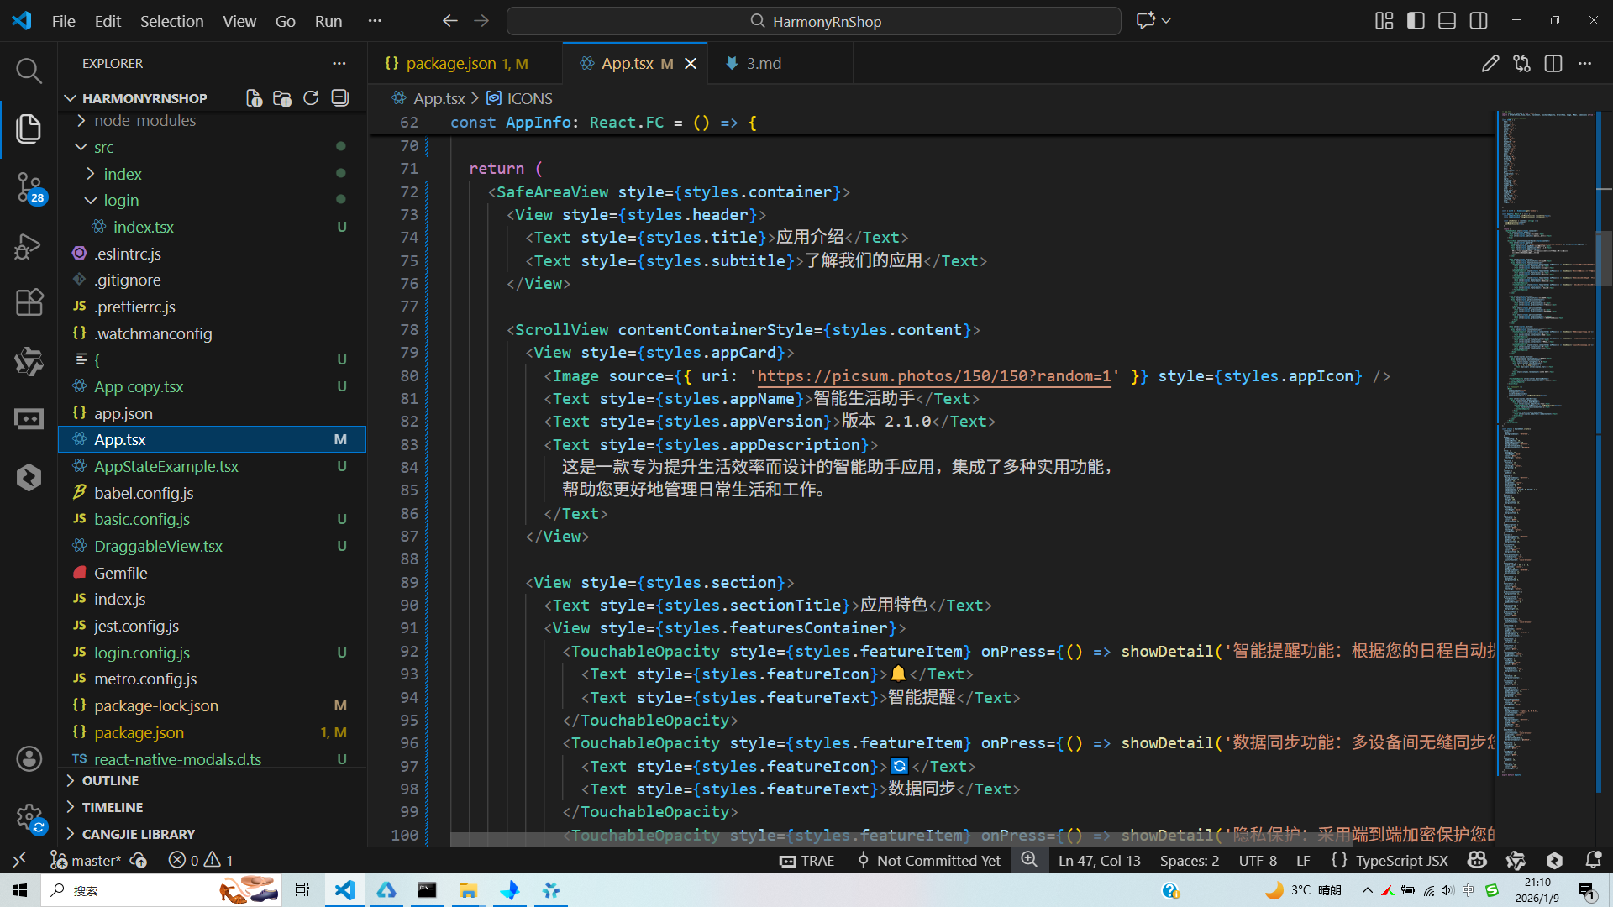Viewport: 1613px width, 907px height.
Task: Open the Selection menu
Action: 171,21
